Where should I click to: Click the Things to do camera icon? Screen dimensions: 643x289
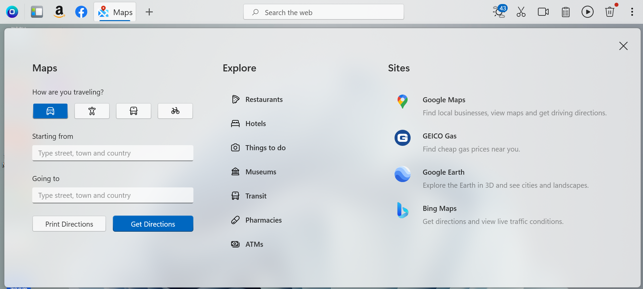(235, 148)
